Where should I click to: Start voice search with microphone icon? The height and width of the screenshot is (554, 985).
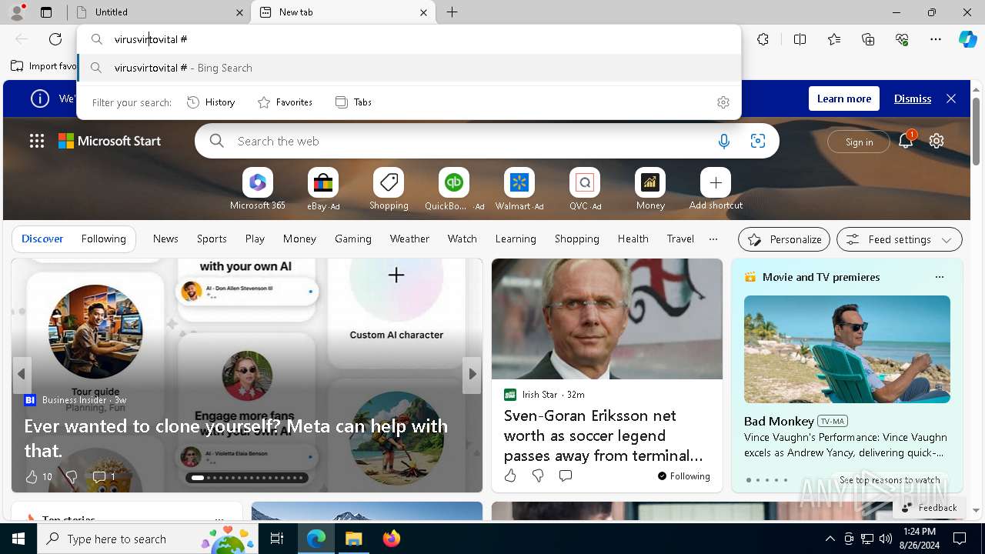click(723, 141)
